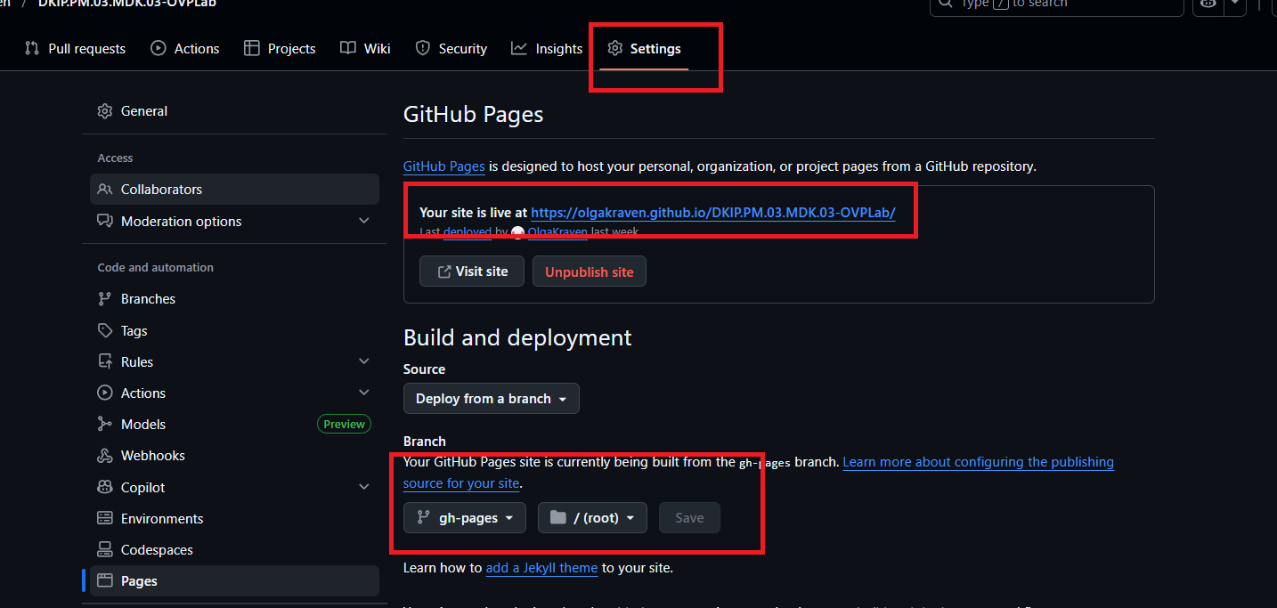Click the gear icon beside Settings tab
The height and width of the screenshot is (608, 1277).
pos(614,49)
